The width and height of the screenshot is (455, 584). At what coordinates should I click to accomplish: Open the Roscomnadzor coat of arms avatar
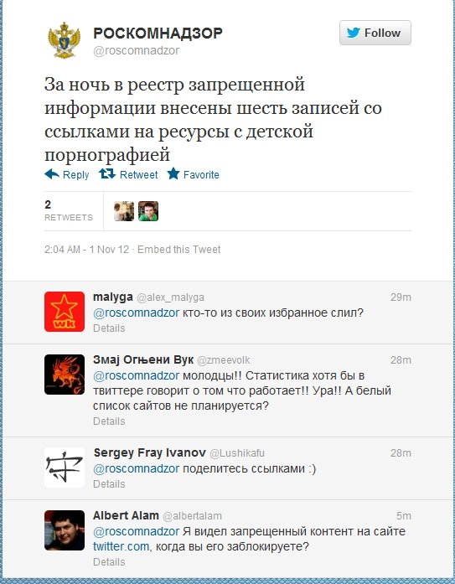click(x=64, y=40)
